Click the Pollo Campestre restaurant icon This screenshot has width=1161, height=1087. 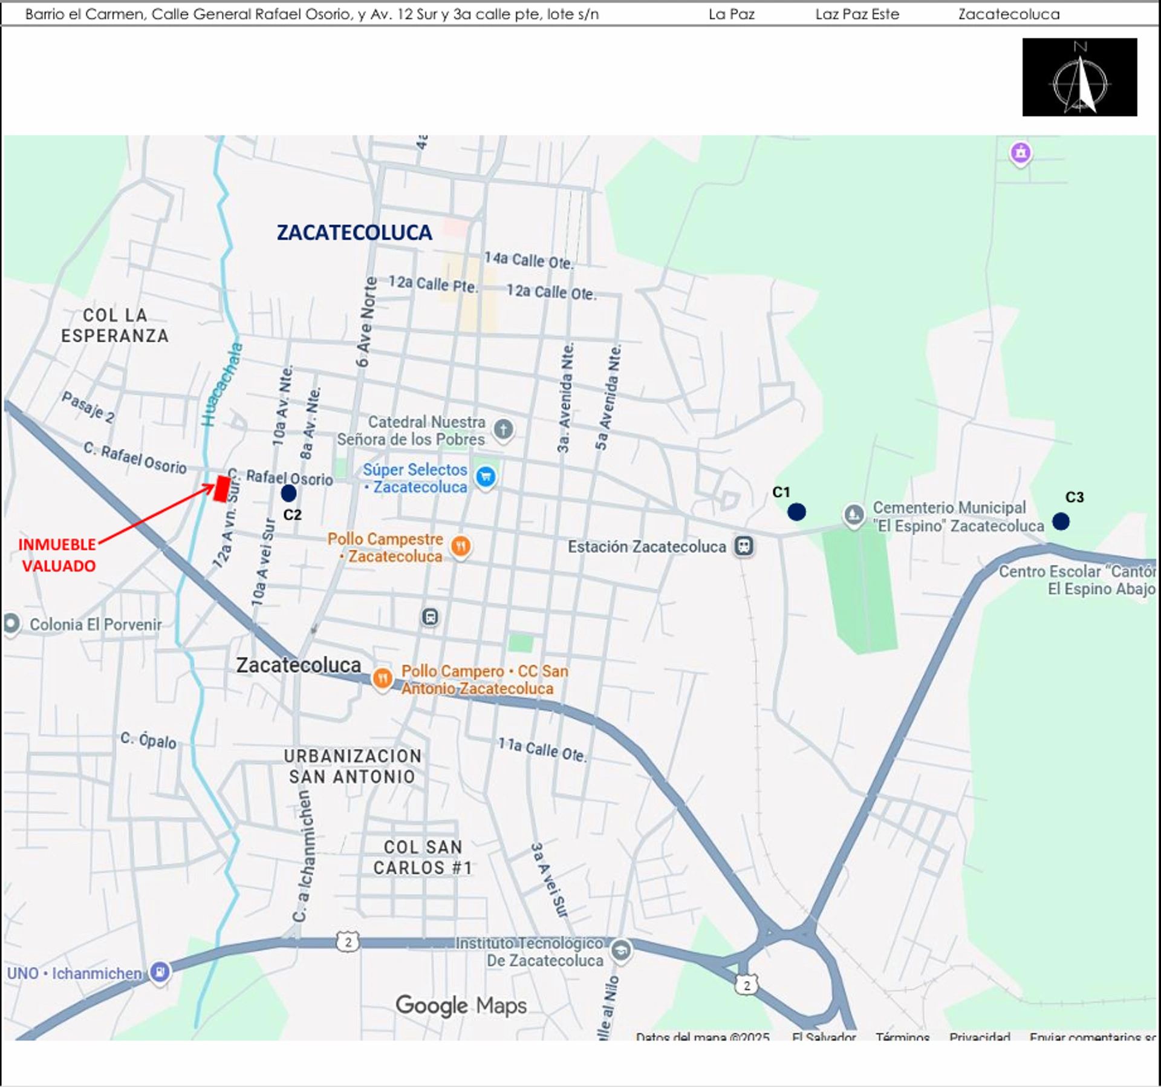461,546
